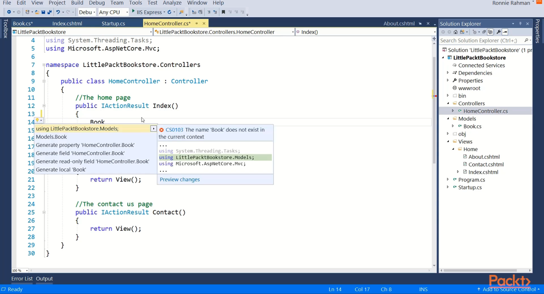Open the Analyze menu

pyautogui.click(x=172, y=3)
